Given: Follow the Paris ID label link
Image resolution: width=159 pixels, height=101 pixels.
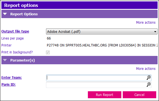Looking at the screenshot, I should 9,84.
